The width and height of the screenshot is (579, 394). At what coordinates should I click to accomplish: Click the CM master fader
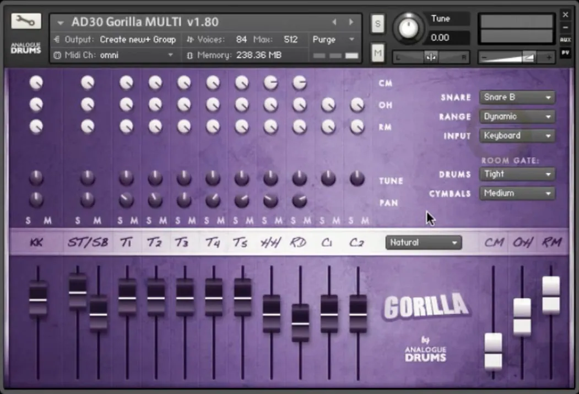493,351
